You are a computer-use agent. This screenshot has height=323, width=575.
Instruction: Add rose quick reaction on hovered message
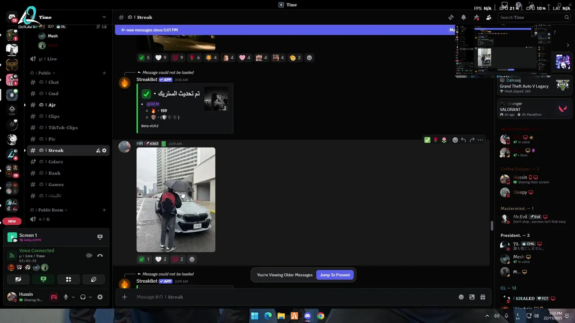pyautogui.click(x=435, y=140)
